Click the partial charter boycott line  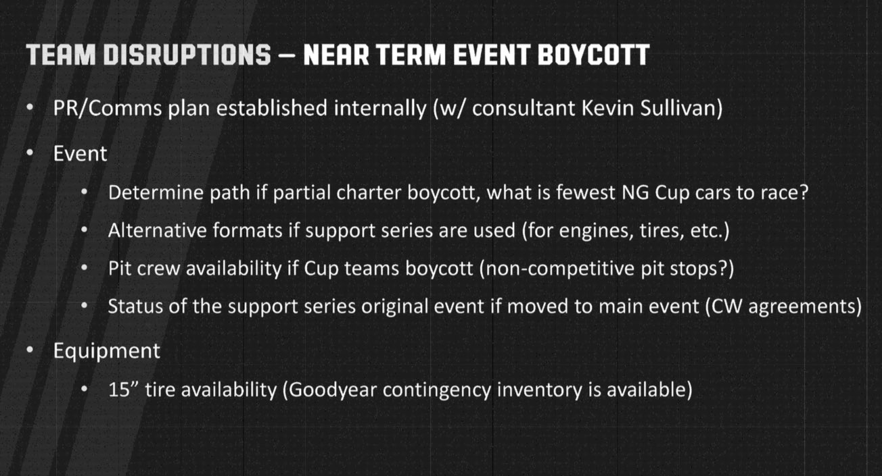pyautogui.click(x=459, y=192)
